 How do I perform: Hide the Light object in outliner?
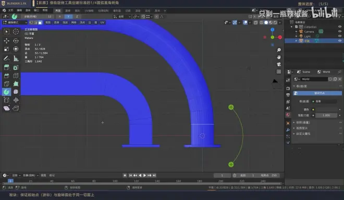340,36
